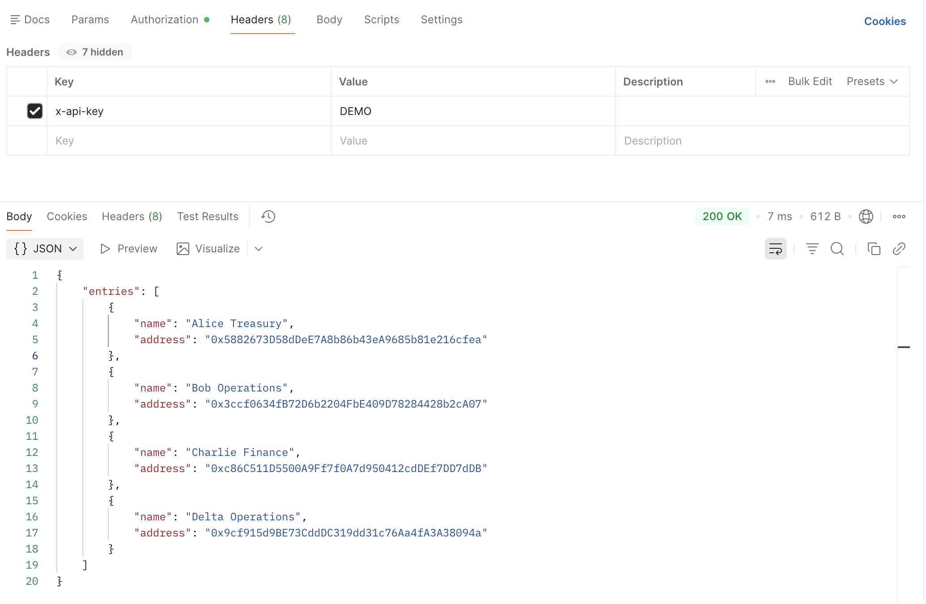Click the filter response icon
Screen dimensions: 926x604
pos(812,249)
